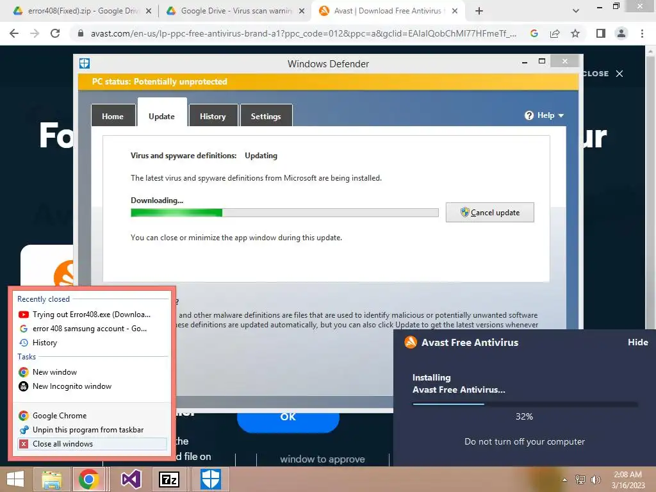Click 'PC status: Potentially unprotected' banner

point(328,81)
